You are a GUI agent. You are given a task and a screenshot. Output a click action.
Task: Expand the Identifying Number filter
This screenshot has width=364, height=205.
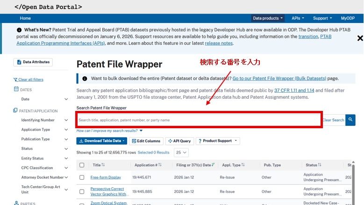click(66, 120)
